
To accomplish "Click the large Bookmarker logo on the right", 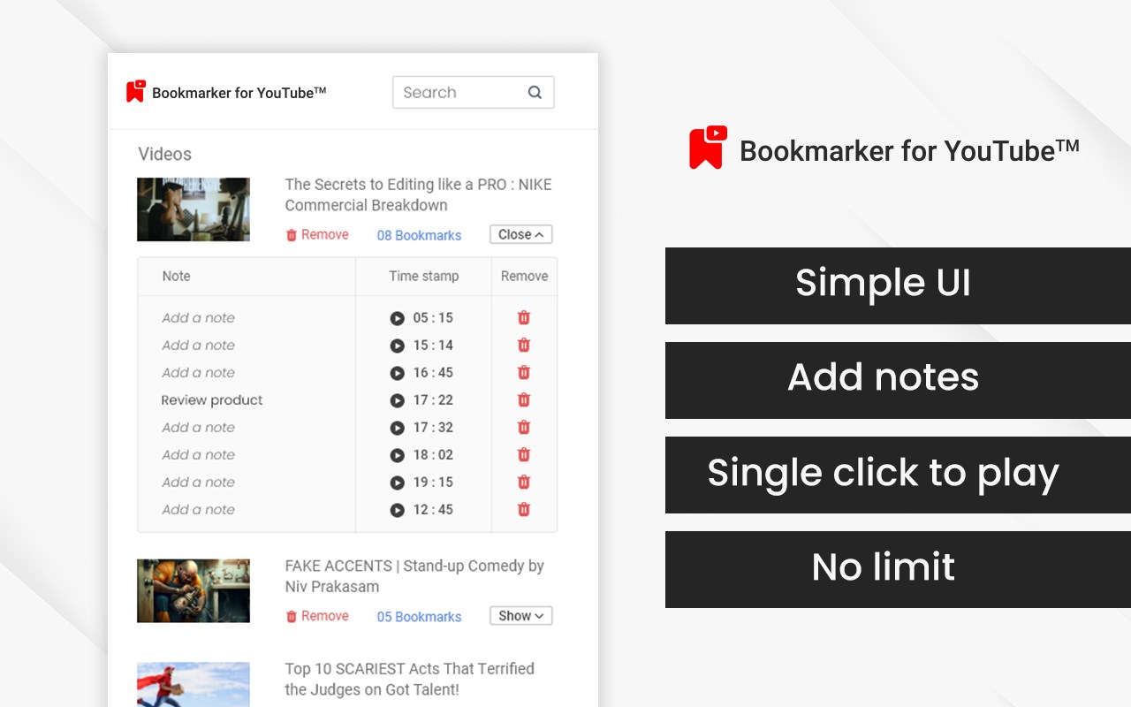I will click(x=709, y=147).
